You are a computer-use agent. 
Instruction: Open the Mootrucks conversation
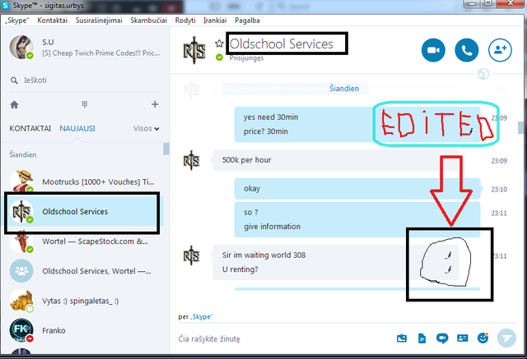pos(82,182)
